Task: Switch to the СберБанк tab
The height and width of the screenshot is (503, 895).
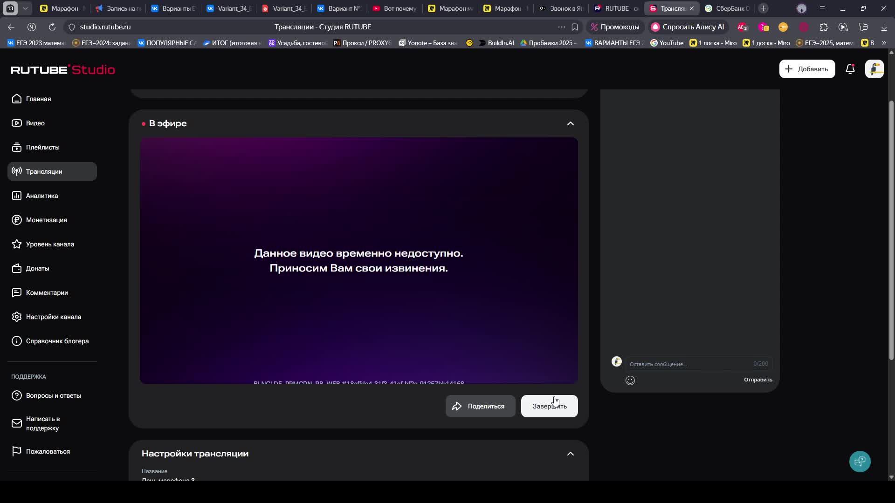Action: [x=727, y=8]
